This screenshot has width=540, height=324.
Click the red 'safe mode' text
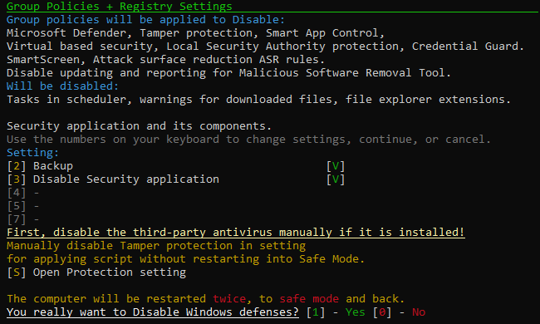[x=309, y=299]
